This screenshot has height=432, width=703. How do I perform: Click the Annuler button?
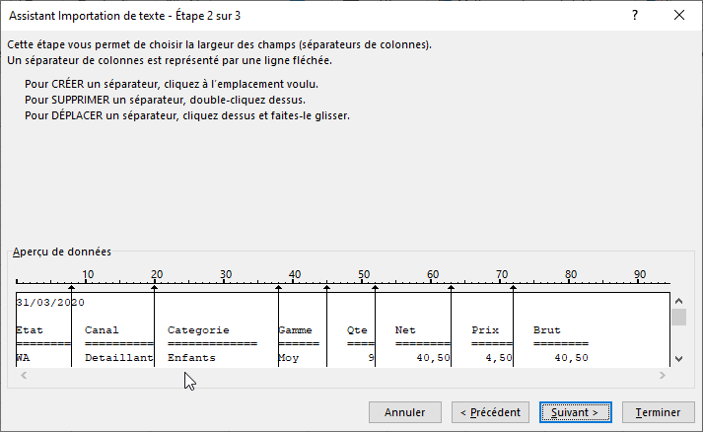[404, 412]
